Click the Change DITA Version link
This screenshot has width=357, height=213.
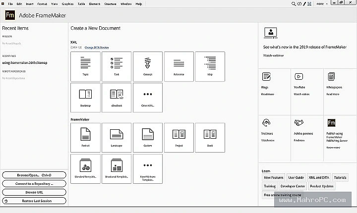[97, 48]
